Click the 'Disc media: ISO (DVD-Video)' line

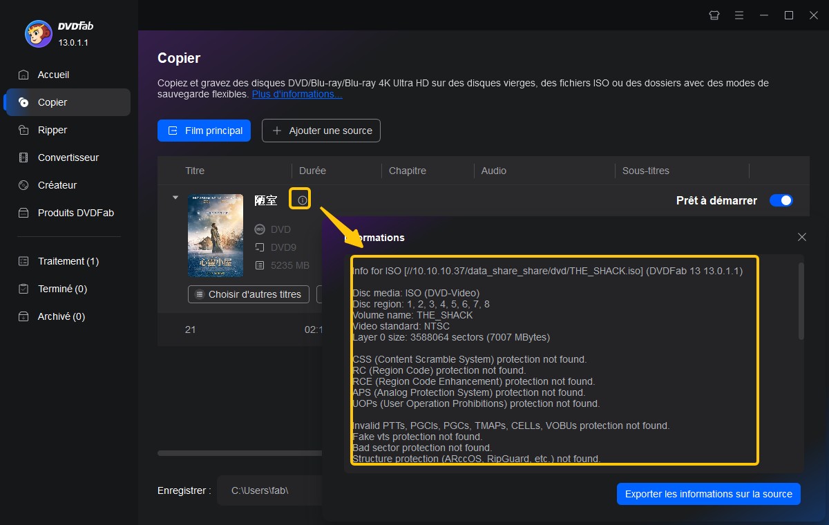[416, 293]
